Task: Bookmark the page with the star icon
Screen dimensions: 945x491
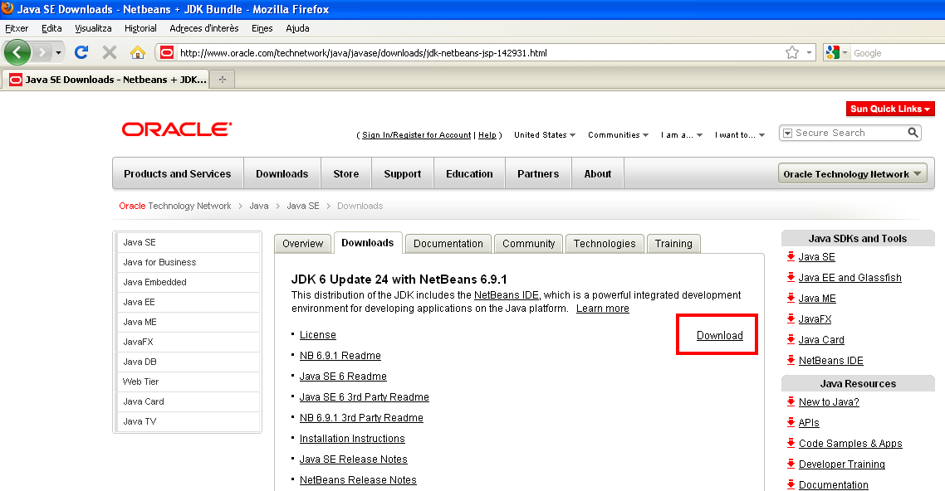Action: (x=792, y=53)
